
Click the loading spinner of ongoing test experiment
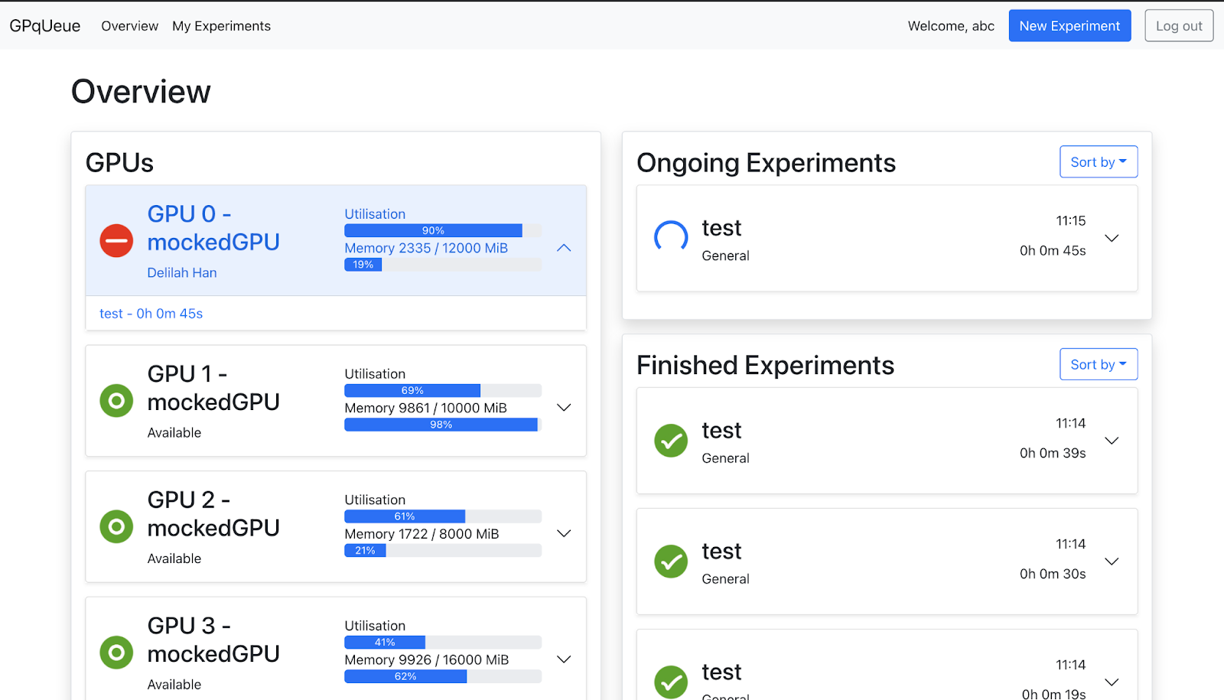(671, 238)
